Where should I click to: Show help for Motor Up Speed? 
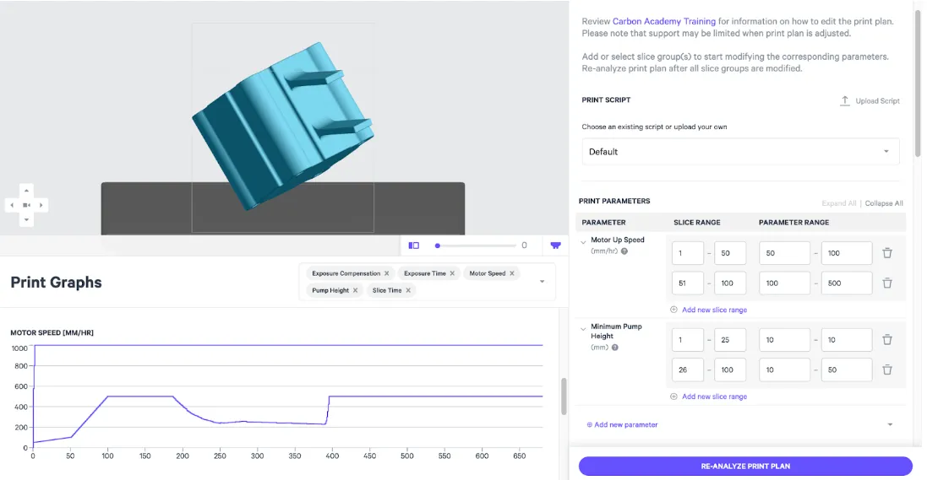pyautogui.click(x=624, y=251)
